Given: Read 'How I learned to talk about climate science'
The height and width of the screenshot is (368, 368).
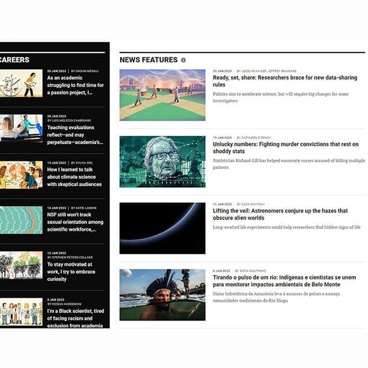Looking at the screenshot, I should click(x=75, y=177).
